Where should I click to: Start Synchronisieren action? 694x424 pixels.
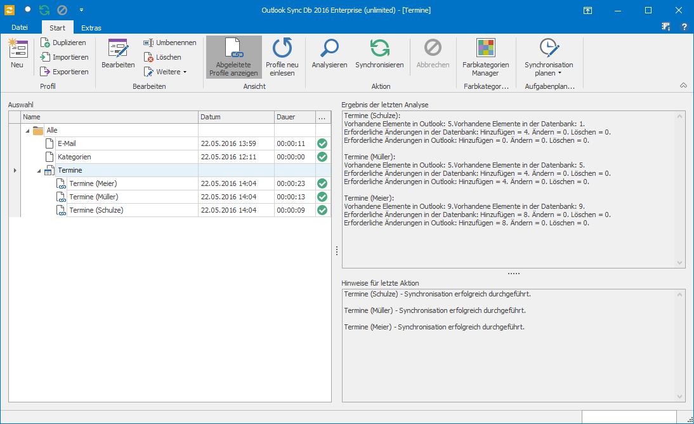pos(379,53)
